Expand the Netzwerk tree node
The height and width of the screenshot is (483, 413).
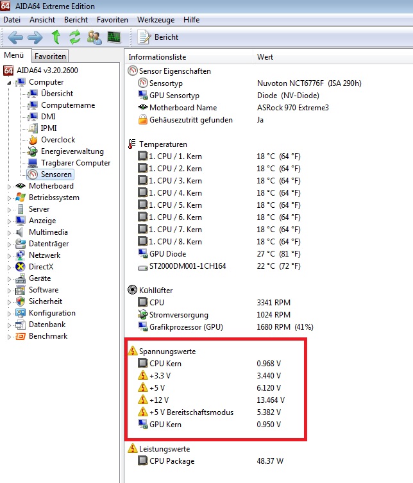9,256
